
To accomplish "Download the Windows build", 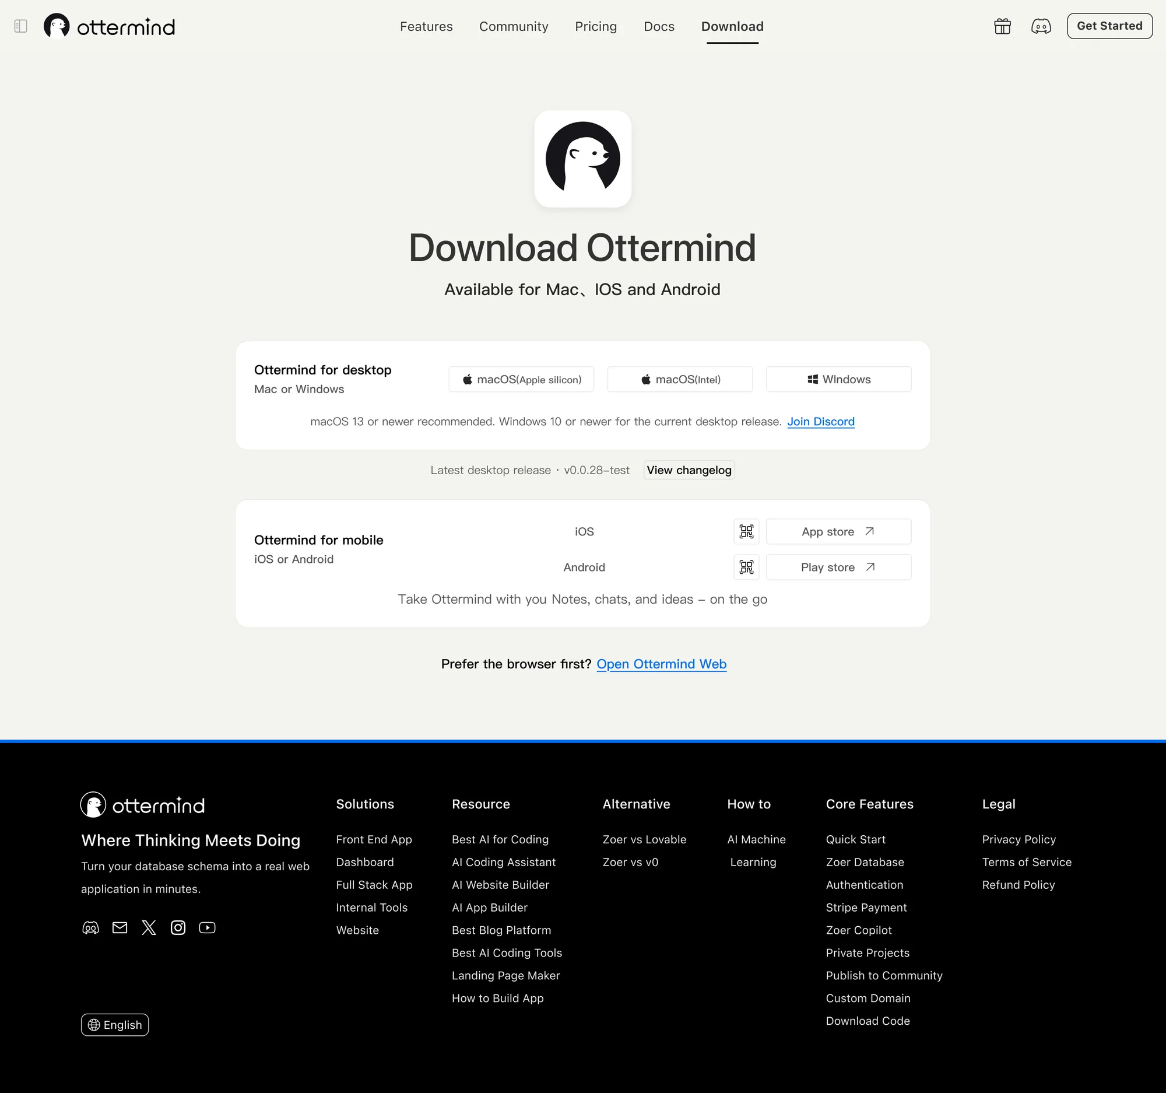I will (839, 380).
